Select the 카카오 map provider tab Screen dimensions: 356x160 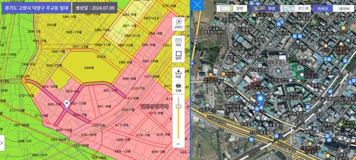click(x=322, y=8)
